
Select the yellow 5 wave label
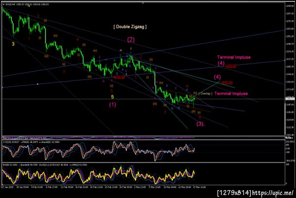[112, 97]
